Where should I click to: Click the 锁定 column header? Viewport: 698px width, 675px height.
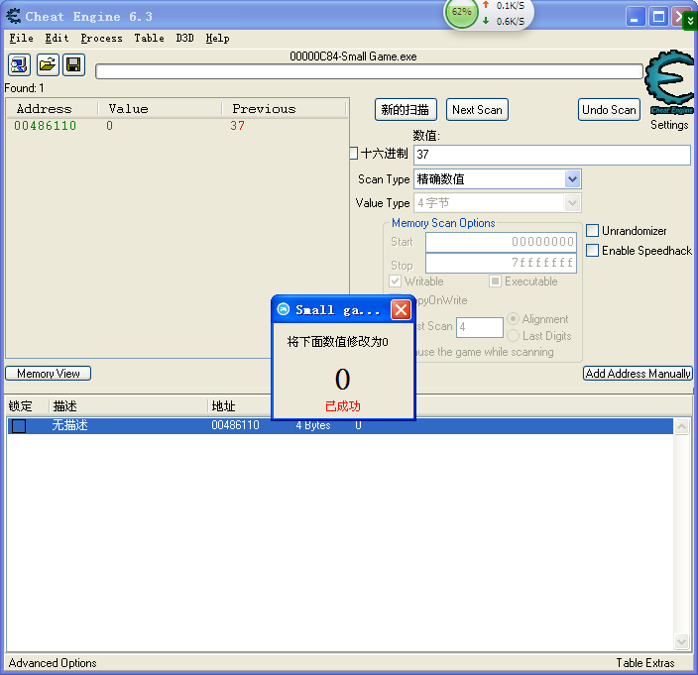point(21,405)
